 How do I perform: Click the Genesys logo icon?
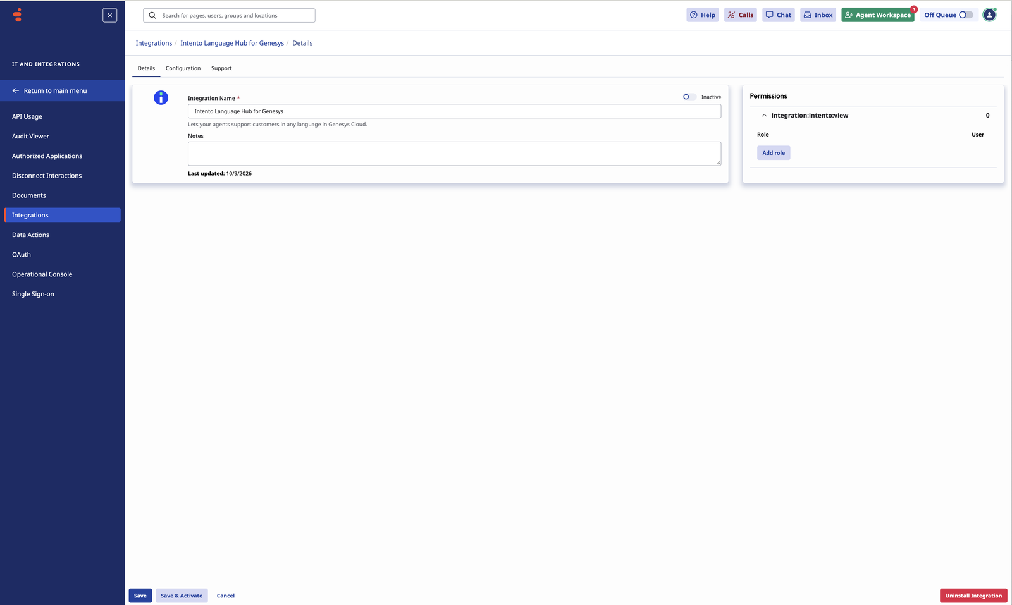(18, 15)
